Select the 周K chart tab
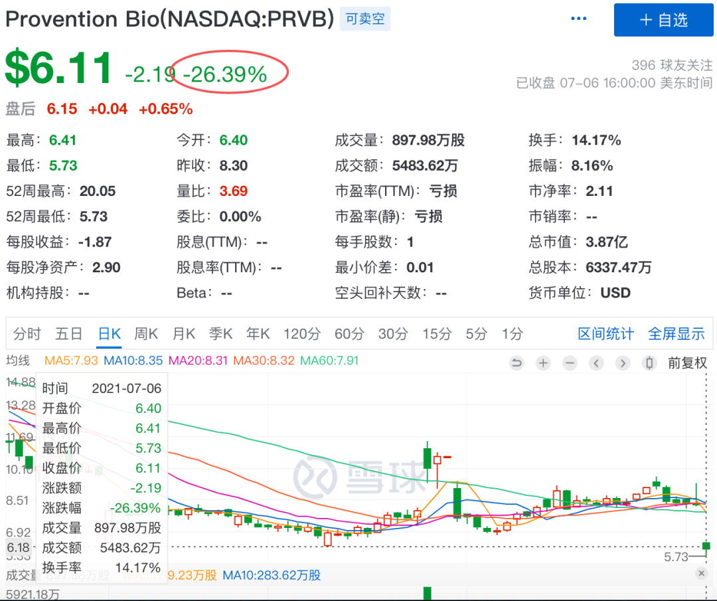The width and height of the screenshot is (717, 601). (146, 334)
